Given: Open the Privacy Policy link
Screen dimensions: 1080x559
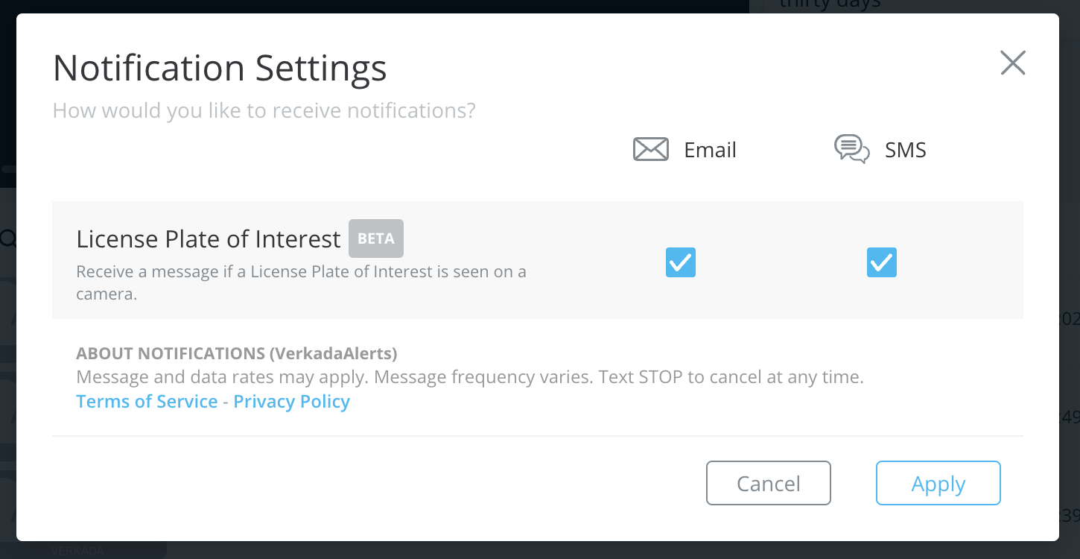Looking at the screenshot, I should point(291,402).
